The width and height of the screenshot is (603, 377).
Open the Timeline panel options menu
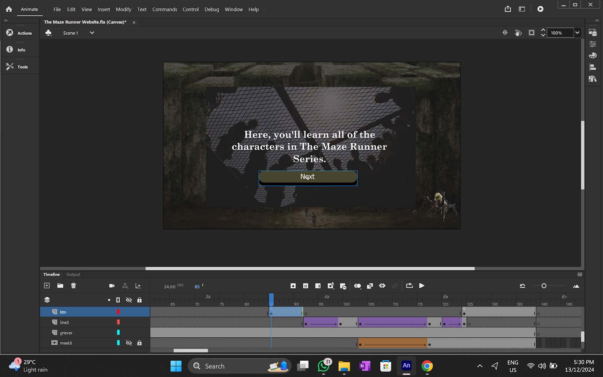coord(580,274)
